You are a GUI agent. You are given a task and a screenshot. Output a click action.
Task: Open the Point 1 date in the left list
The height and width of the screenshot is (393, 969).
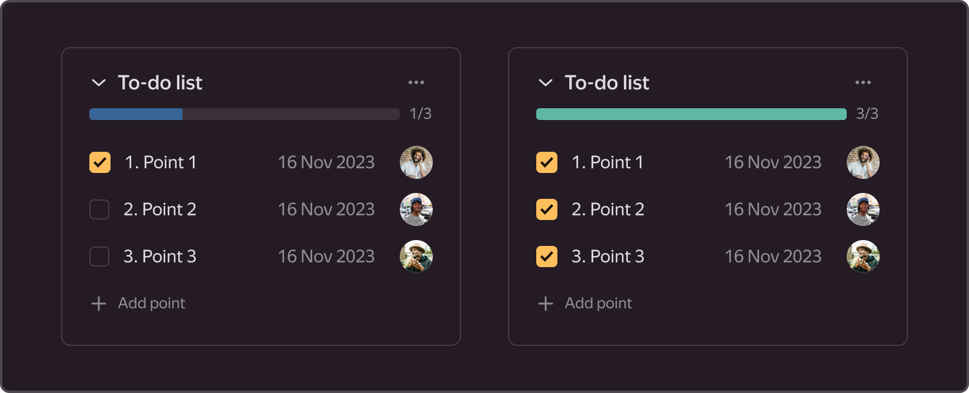tap(326, 162)
